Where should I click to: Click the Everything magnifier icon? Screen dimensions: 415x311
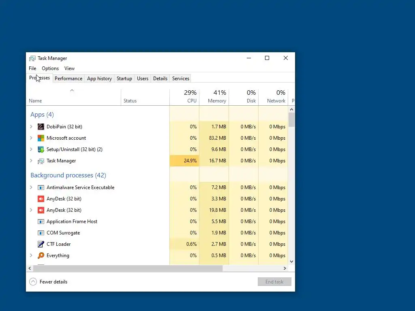(x=41, y=256)
